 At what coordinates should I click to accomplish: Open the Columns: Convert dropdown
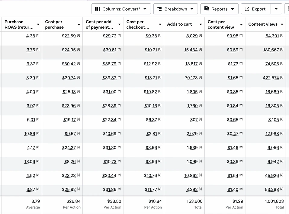pos(145,9)
